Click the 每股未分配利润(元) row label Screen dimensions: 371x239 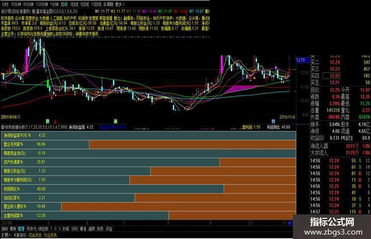click(x=18, y=180)
